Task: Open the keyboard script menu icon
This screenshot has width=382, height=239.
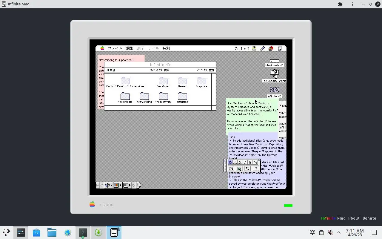Action: pos(271,48)
